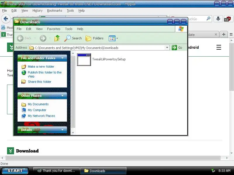This screenshot has height=175, width=234.
Task: Click the list all tabs grid icon
Action: tap(231, 34)
